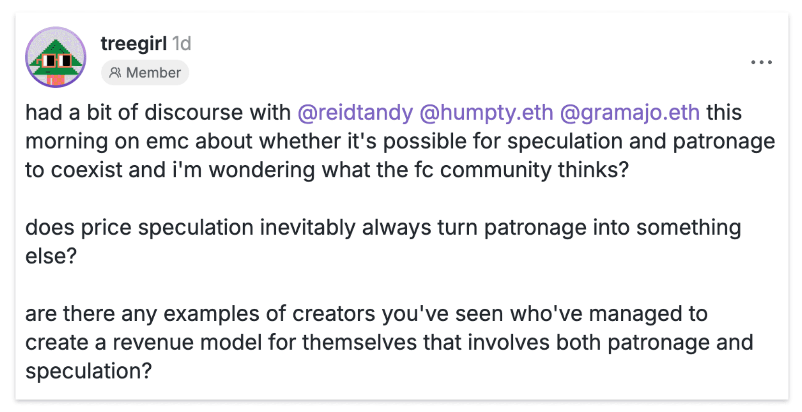Click the final word 'speculation?'

[x=88, y=372]
